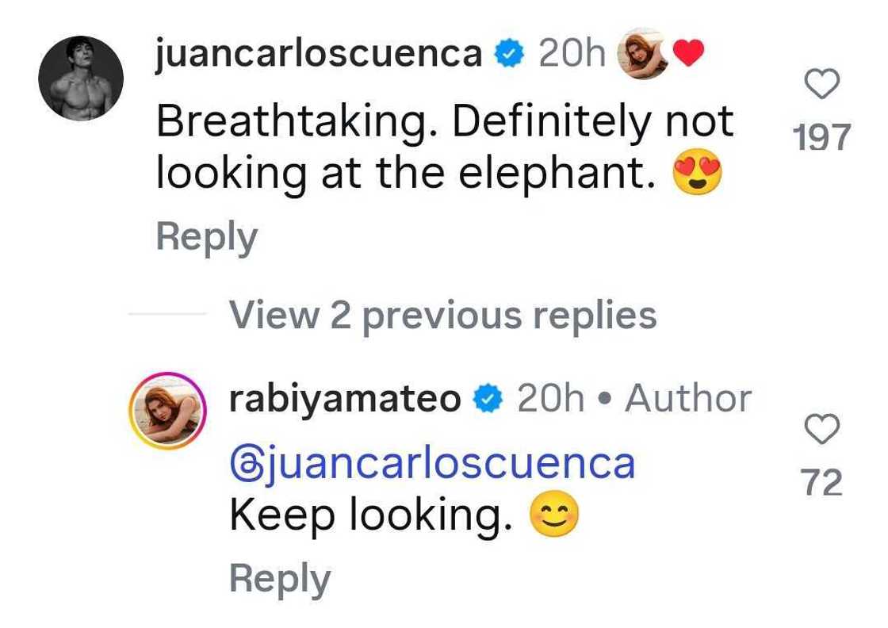Viewport: 888px width, 628px height.
Task: Reply to juancarloscuenca's comment
Action: click(206, 235)
